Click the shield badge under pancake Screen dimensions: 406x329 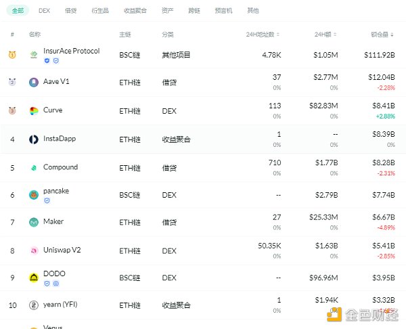coord(47,201)
